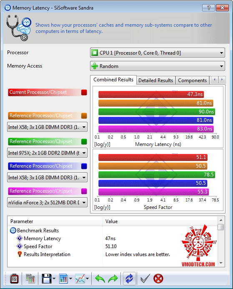
Task: Click the ranking engine charts icon
Action: 30,279
